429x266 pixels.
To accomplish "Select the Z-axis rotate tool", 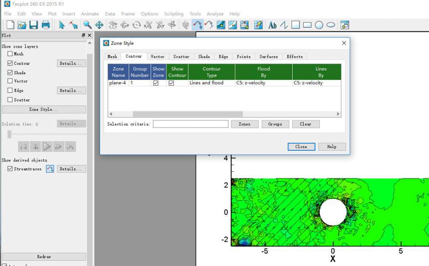I will [172, 25].
